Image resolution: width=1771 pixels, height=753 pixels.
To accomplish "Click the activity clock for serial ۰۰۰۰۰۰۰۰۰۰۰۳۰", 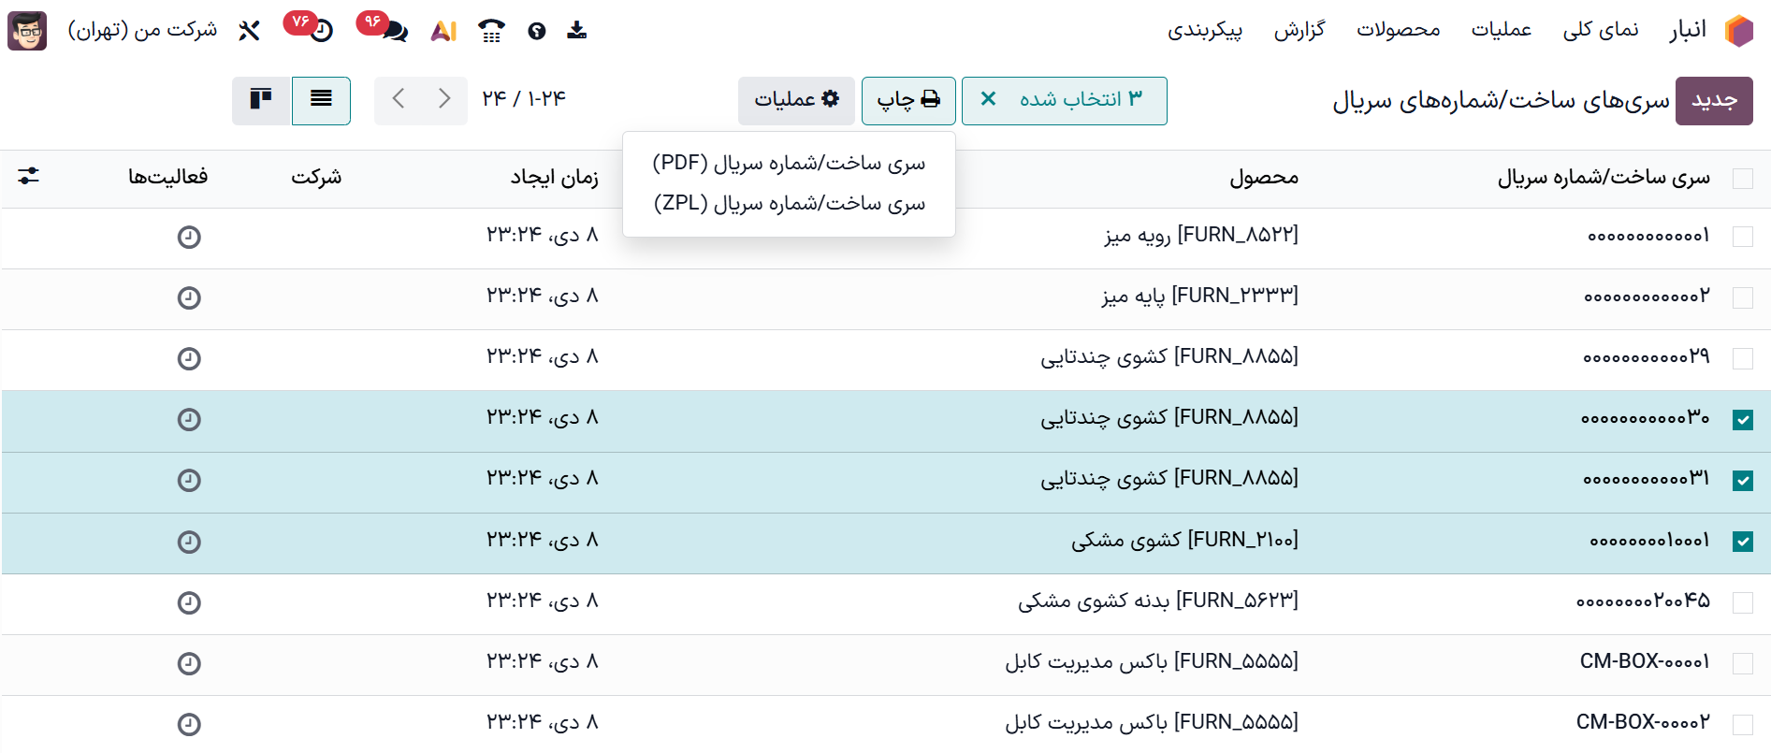I will [189, 419].
